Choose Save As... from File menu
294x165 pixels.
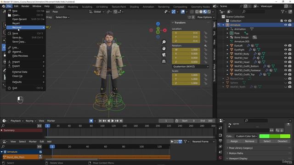(x=26, y=38)
